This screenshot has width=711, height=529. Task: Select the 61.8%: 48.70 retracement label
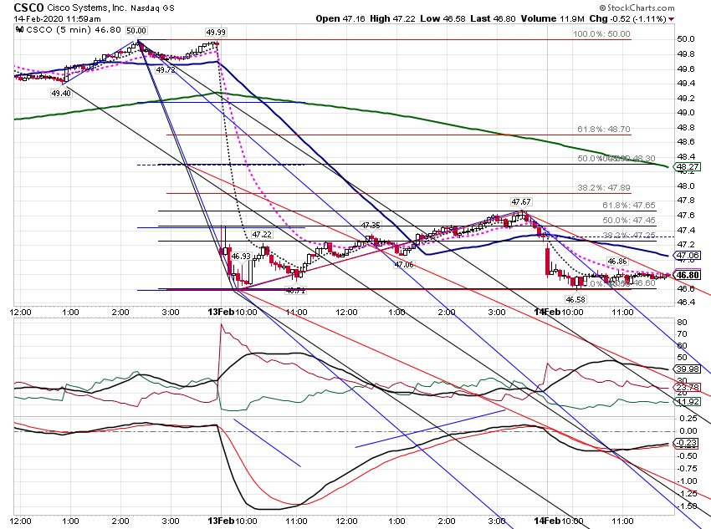click(x=604, y=129)
